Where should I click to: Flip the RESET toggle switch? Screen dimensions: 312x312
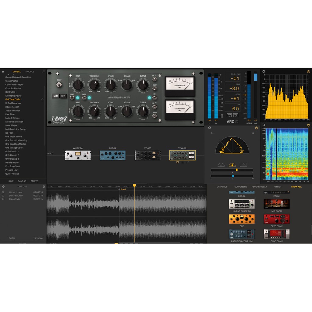(59, 84)
